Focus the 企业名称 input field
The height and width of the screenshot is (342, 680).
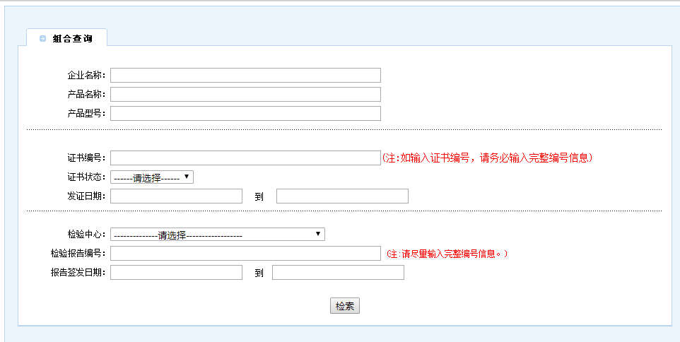pos(245,76)
